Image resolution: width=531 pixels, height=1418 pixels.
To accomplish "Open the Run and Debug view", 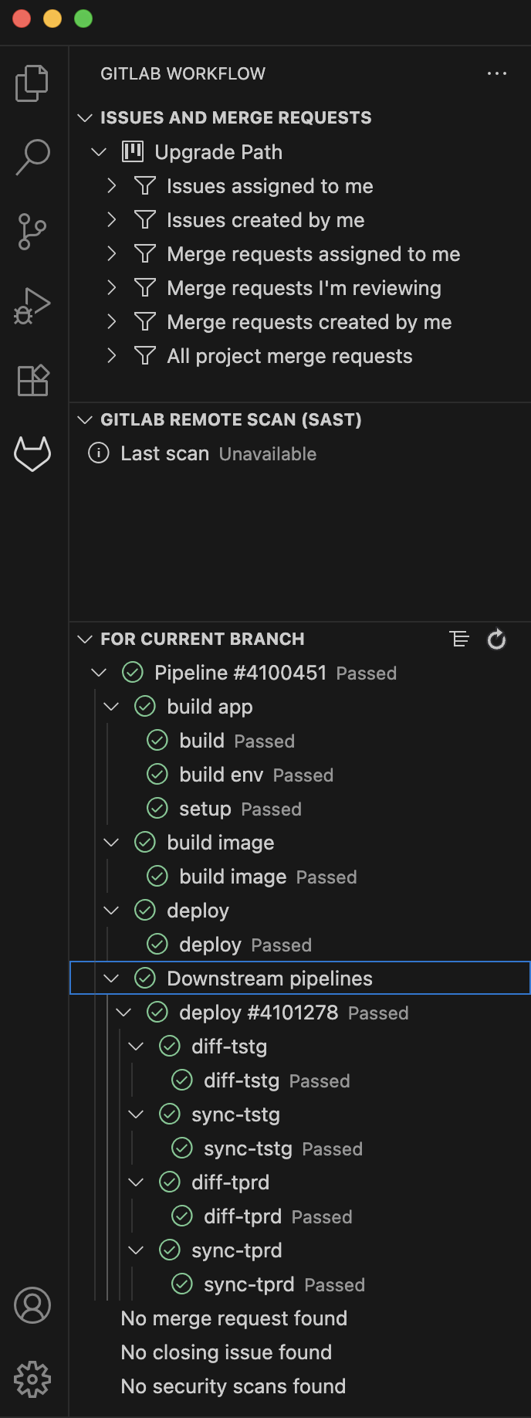I will point(32,305).
